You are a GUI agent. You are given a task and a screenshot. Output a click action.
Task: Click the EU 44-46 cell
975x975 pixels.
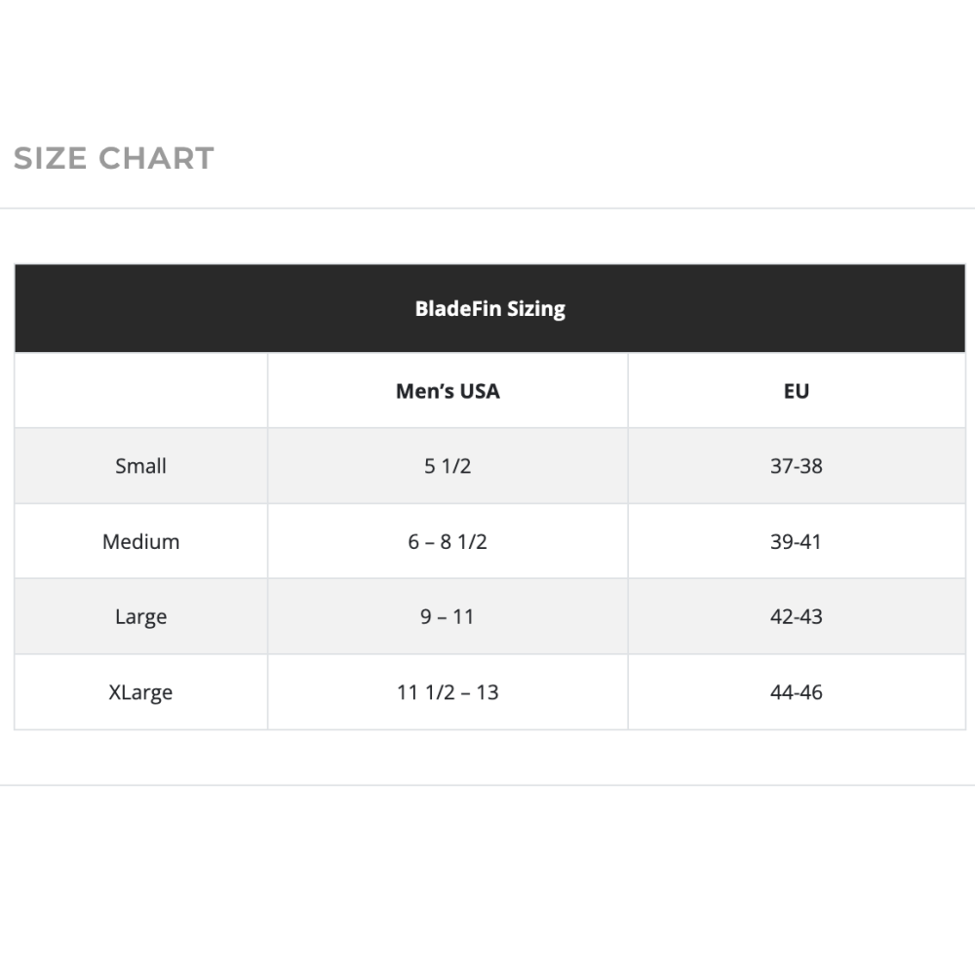(x=796, y=692)
